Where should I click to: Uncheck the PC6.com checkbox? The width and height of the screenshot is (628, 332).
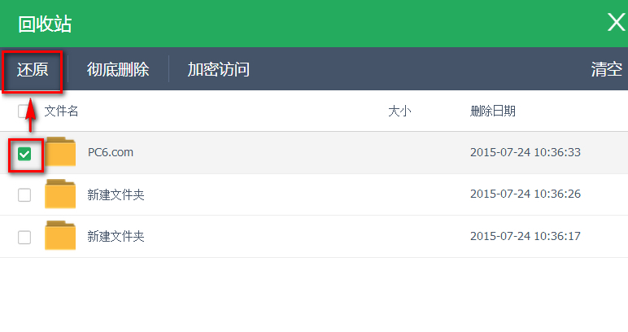[x=24, y=153]
